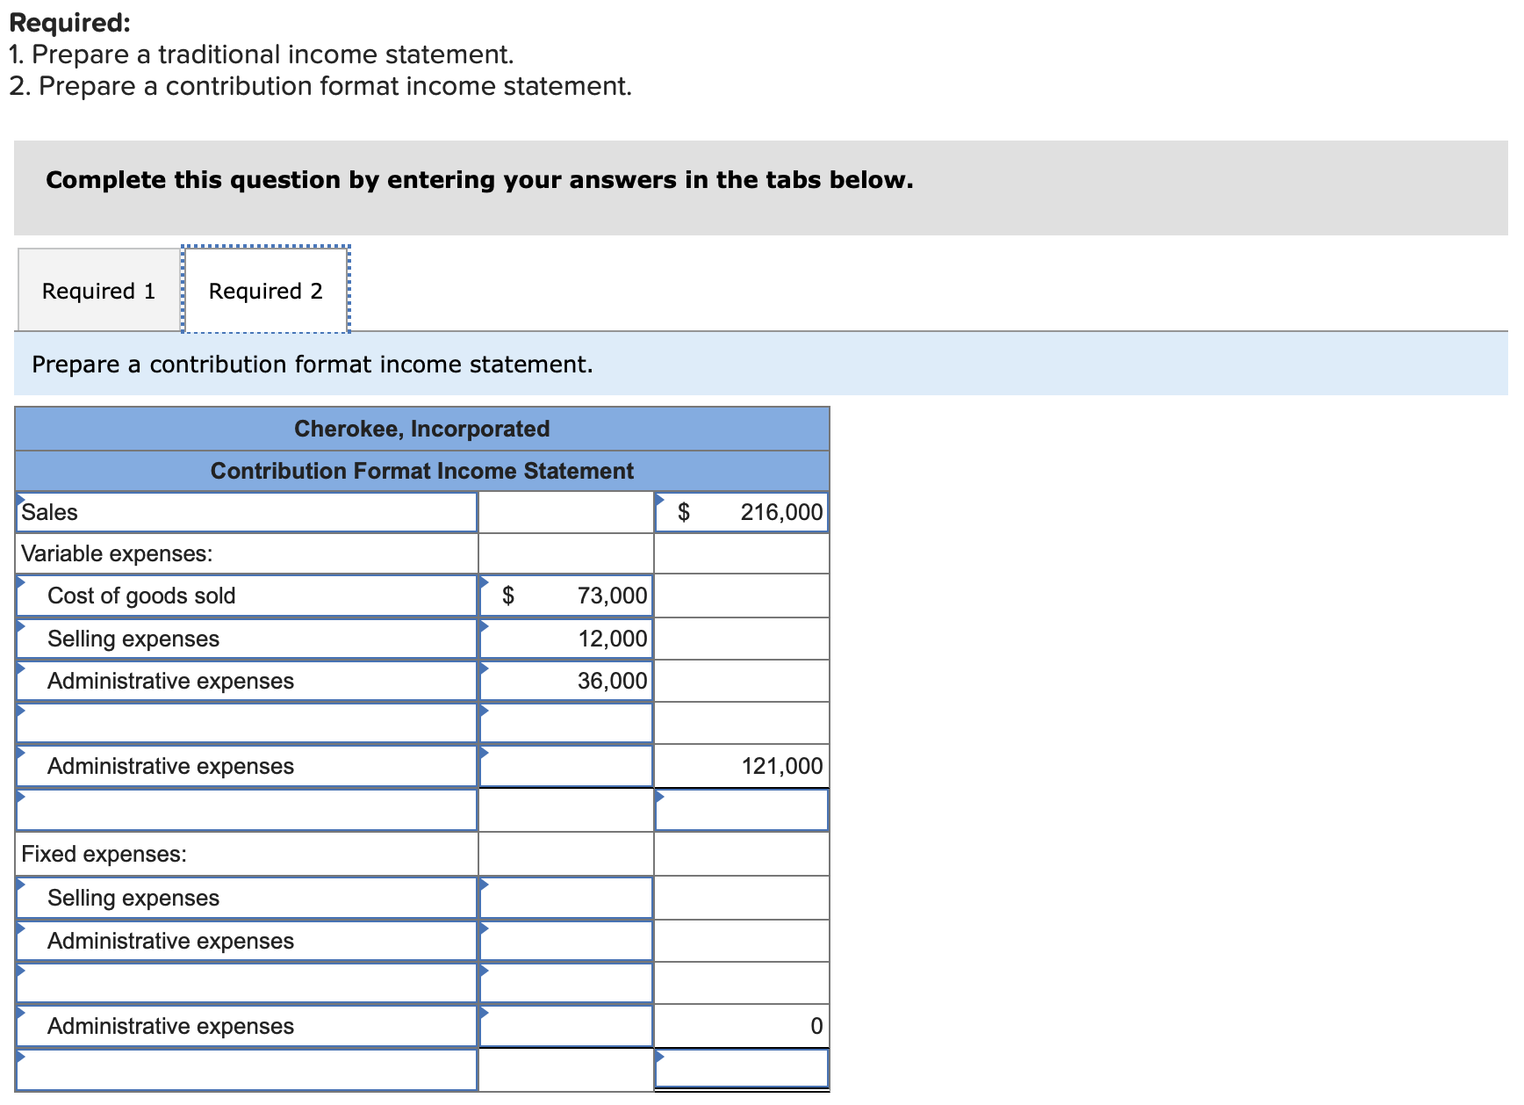This screenshot has height=1105, width=1524.
Task: Edit the Cost of goods sold amount 73,000
Action: (566, 596)
